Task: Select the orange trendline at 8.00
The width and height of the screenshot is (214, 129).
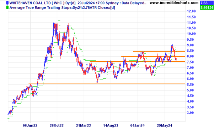Action: [x=153, y=57]
